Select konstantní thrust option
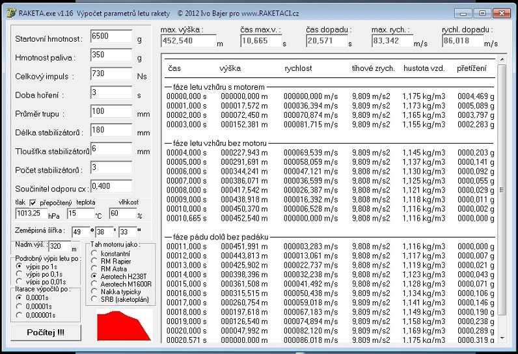Image resolution: width=518 pixels, height=354 pixels. [94, 252]
